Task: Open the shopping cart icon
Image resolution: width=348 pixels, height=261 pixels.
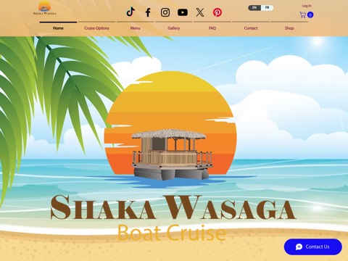Action: pos(302,14)
